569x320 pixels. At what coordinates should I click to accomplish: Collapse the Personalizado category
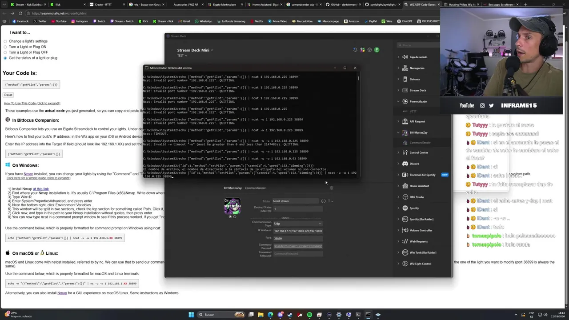[x=398, y=101]
